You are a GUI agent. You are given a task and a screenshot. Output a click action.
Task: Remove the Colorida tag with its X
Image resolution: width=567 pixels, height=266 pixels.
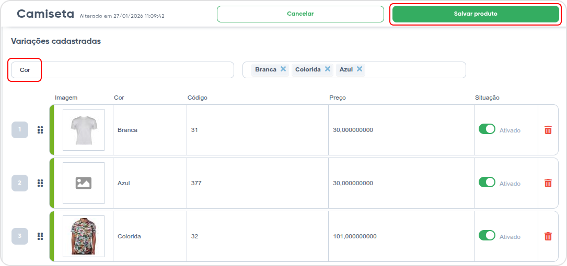tap(327, 69)
